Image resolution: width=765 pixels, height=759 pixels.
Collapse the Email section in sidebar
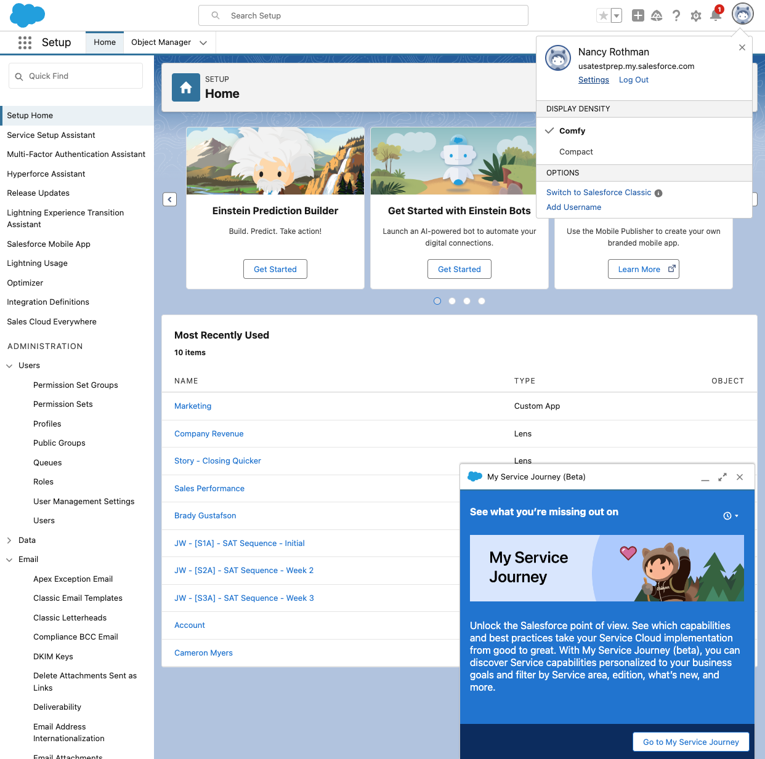click(x=9, y=560)
